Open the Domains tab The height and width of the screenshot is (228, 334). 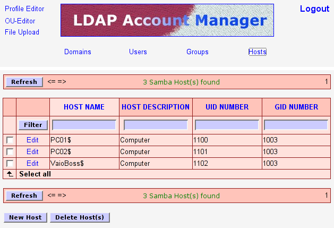coord(78,52)
